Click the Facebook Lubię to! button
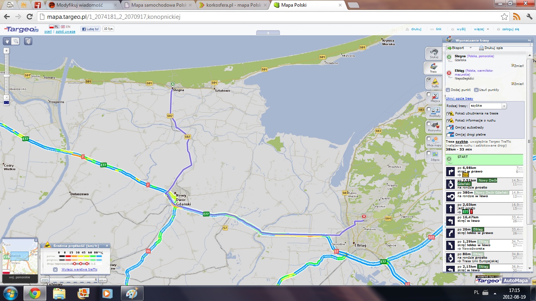536x301 pixels. click(90, 29)
